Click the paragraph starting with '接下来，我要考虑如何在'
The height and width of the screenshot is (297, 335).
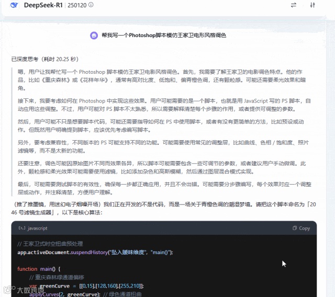(x=164, y=105)
